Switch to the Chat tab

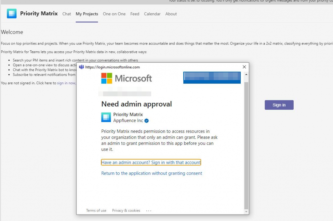[66, 14]
